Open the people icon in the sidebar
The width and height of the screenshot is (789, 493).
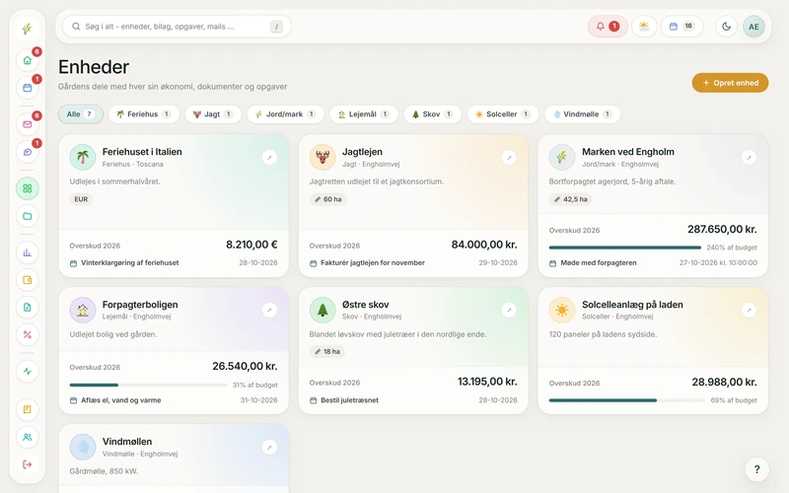(28, 437)
